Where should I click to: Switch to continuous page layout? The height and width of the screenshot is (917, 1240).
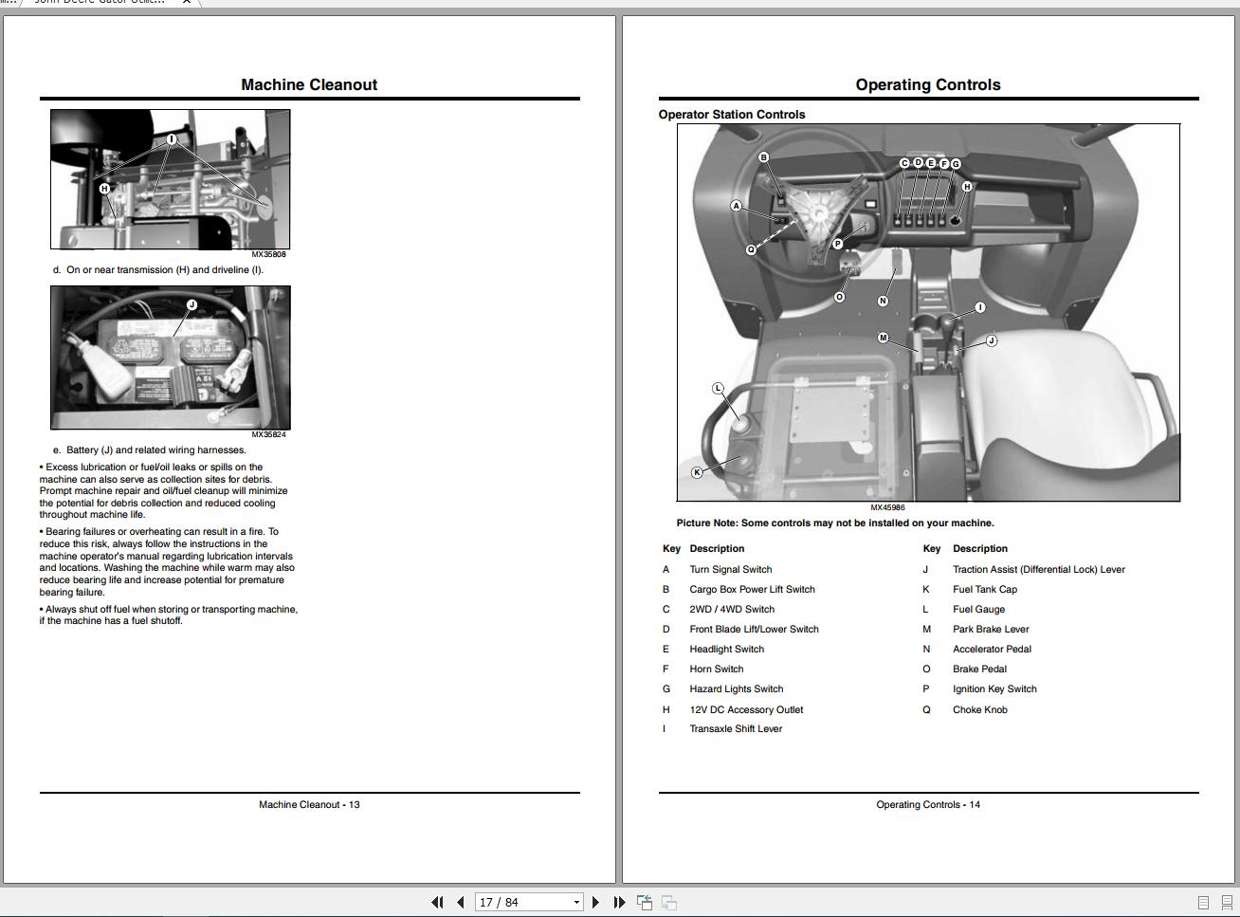click(1226, 903)
